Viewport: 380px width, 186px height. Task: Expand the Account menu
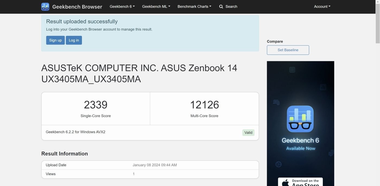(x=322, y=7)
